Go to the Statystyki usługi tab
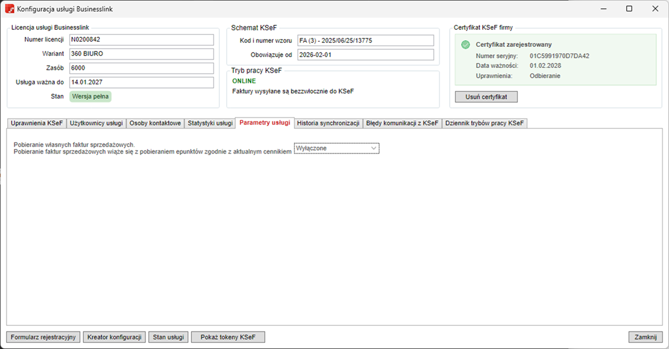This screenshot has height=349, width=669. [210, 123]
